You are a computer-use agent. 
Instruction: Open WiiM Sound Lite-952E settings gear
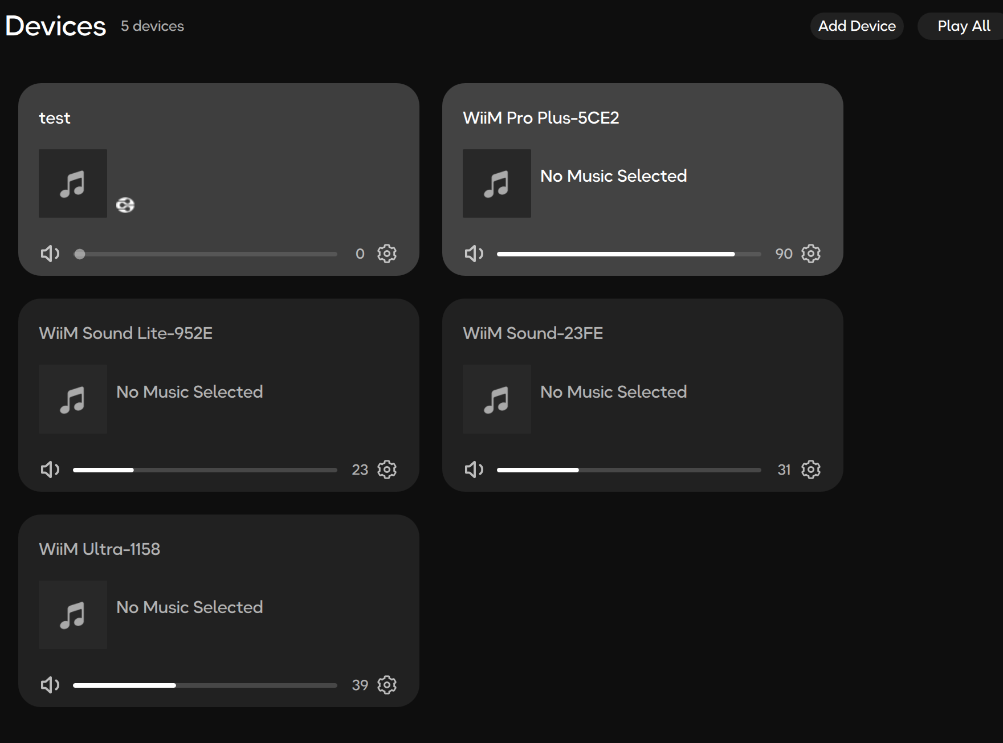click(x=387, y=470)
